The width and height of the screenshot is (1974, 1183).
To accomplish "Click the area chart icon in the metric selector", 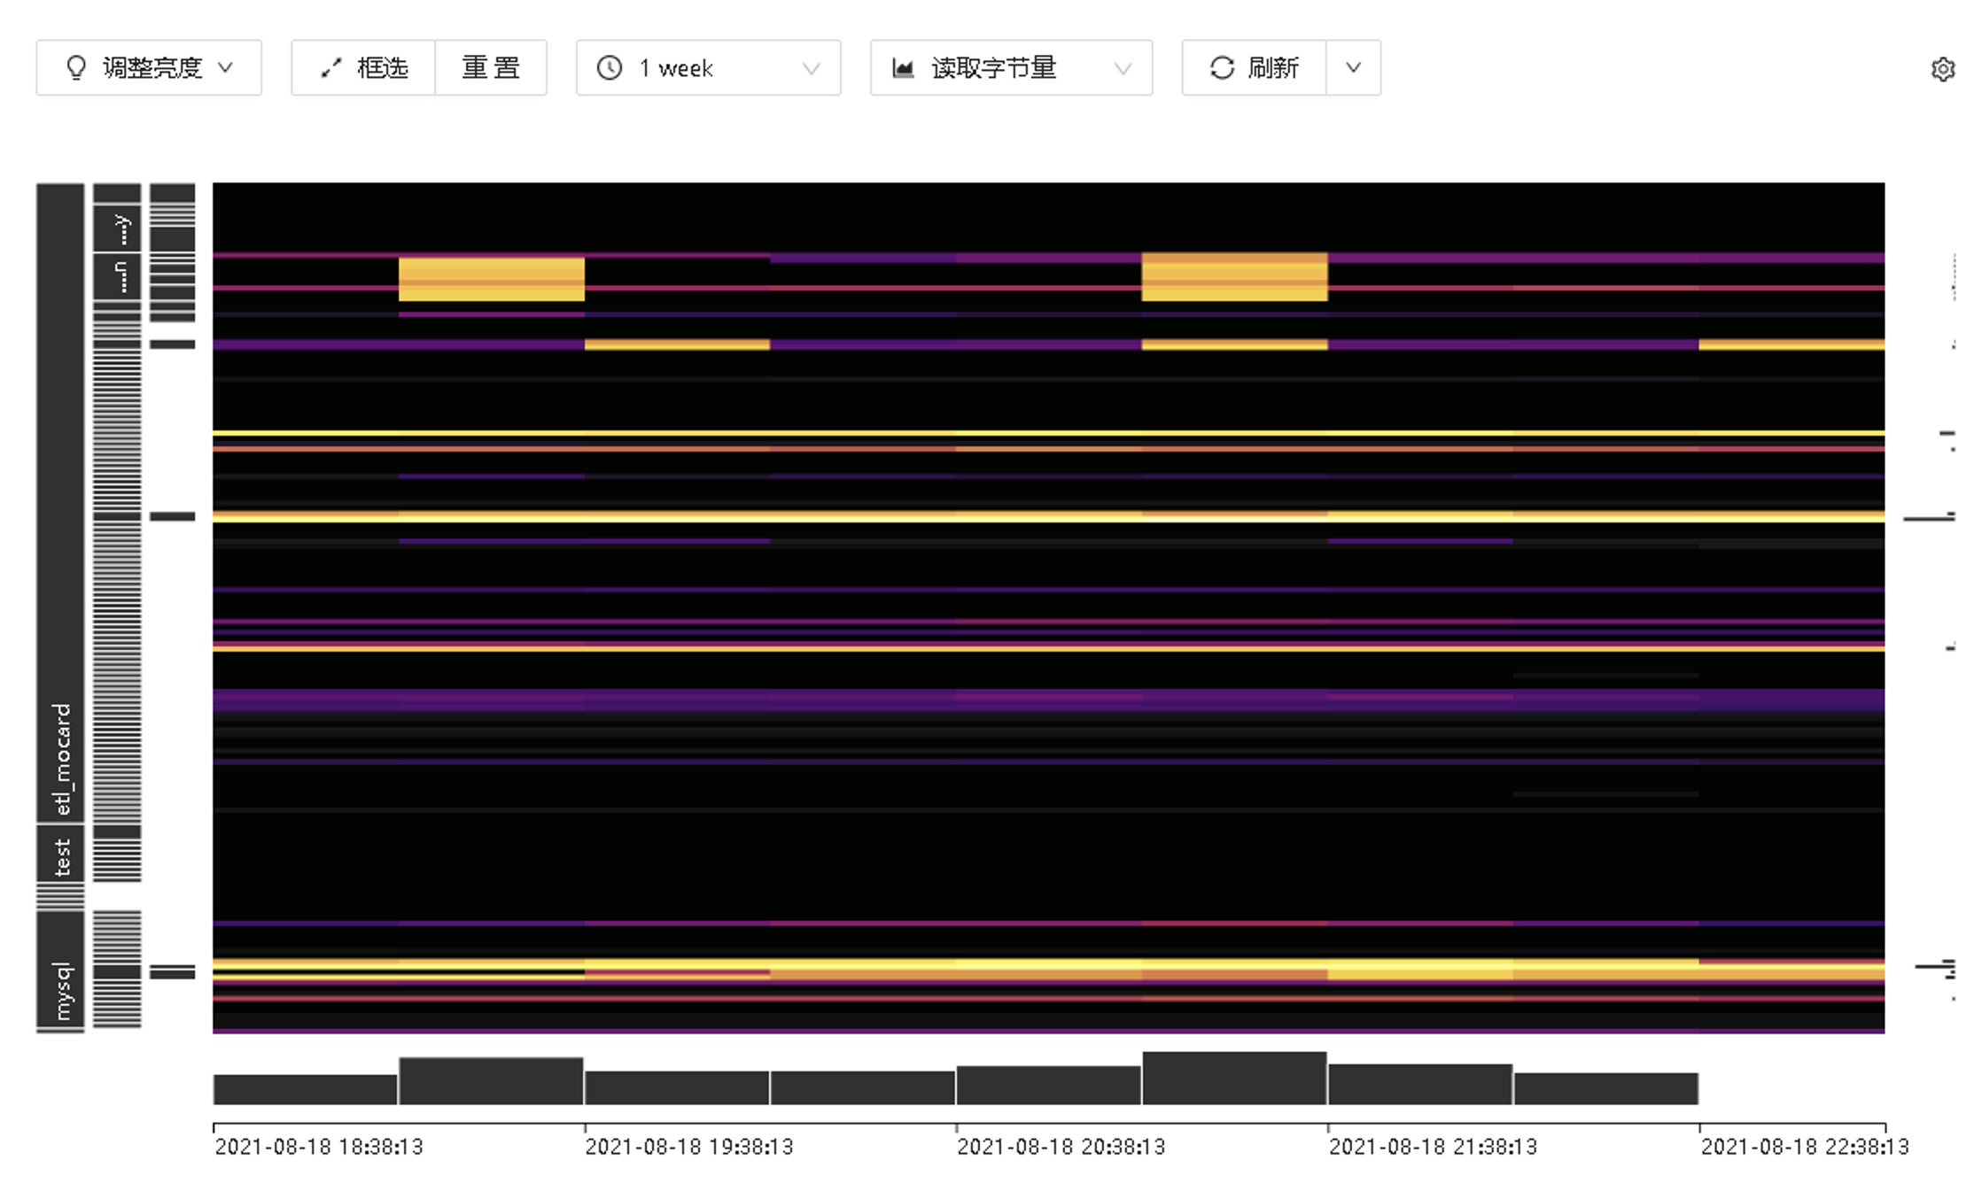I will pyautogui.click(x=903, y=68).
